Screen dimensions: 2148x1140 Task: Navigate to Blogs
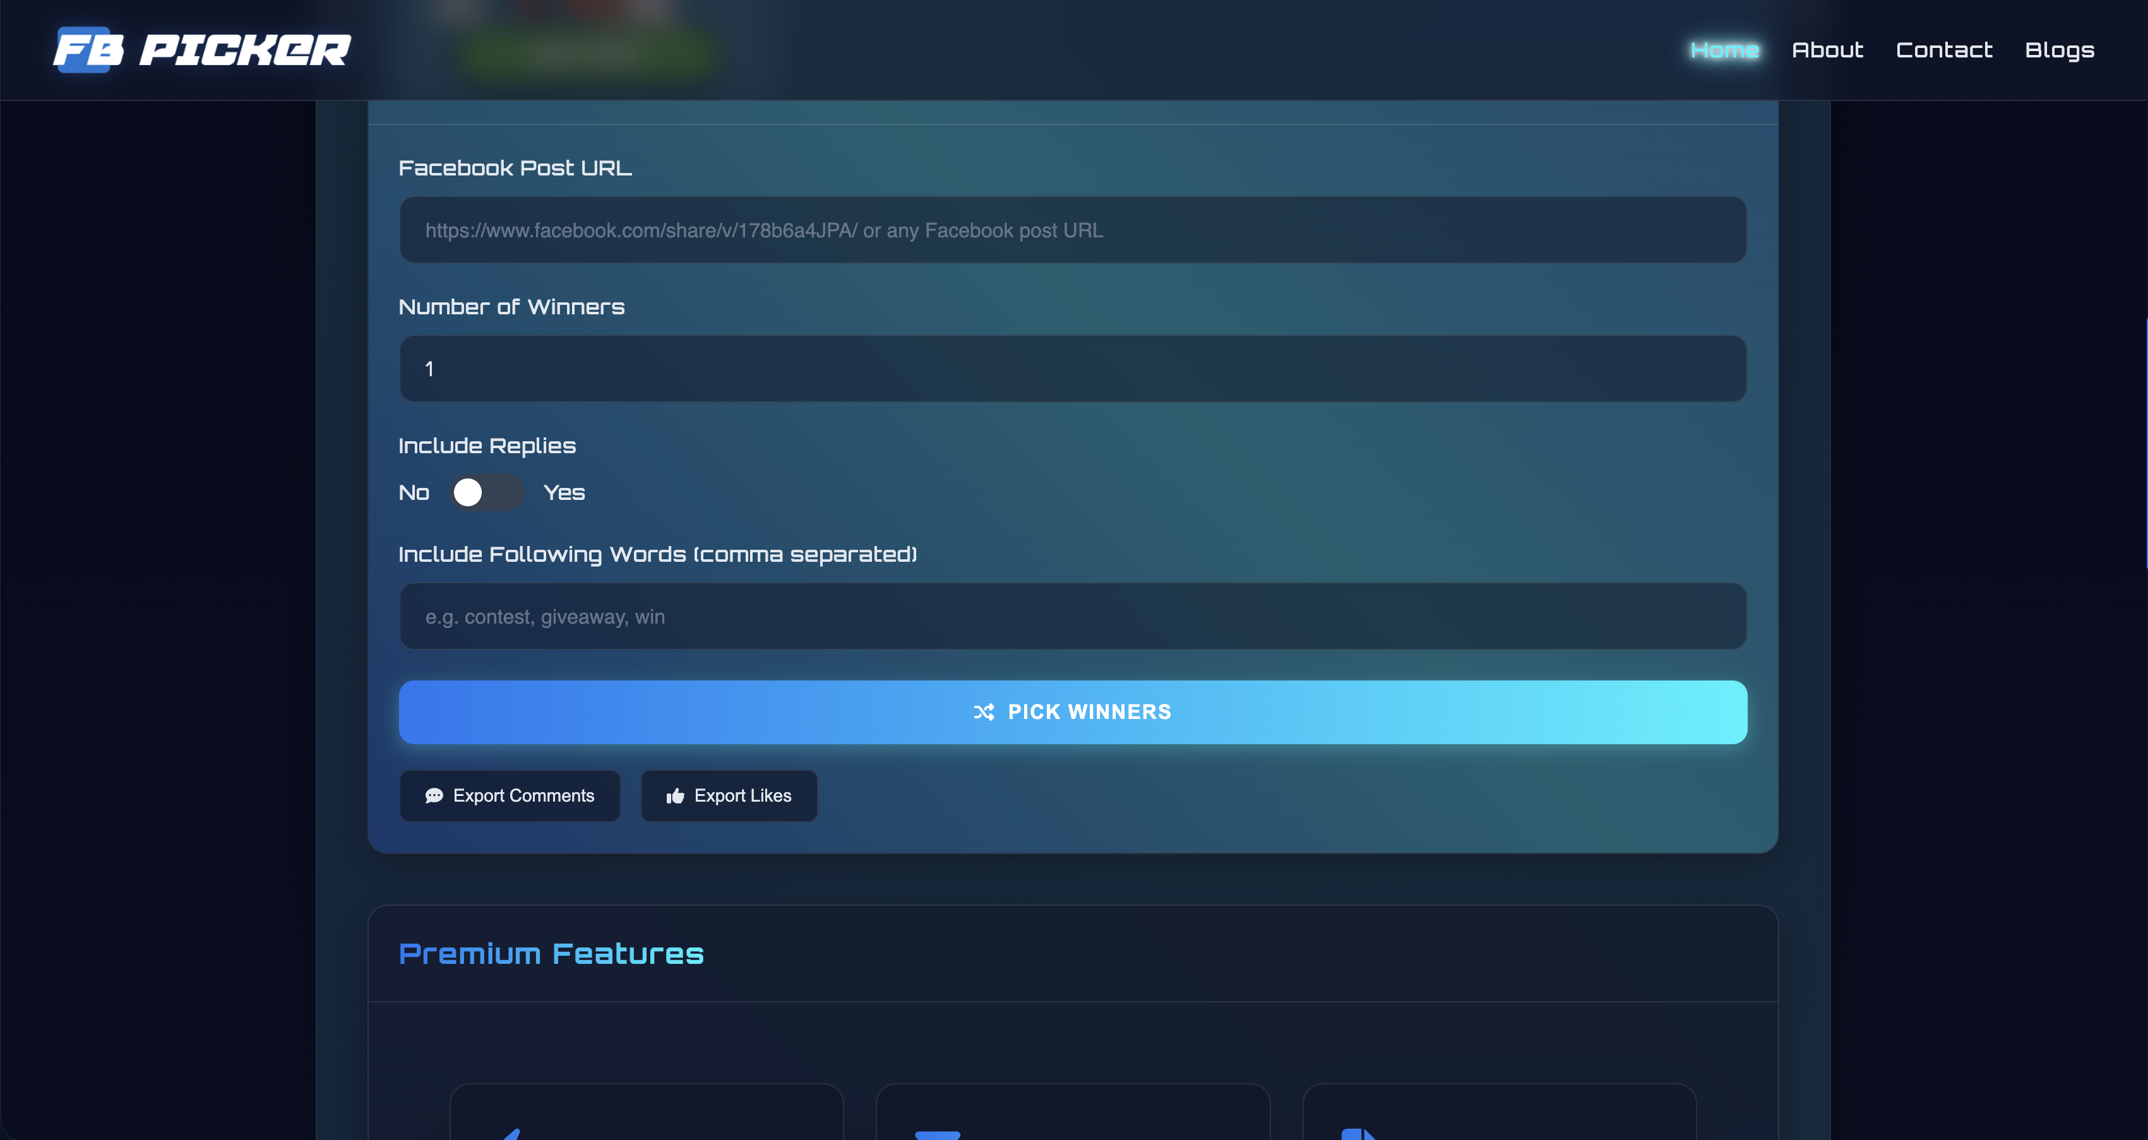(2059, 50)
